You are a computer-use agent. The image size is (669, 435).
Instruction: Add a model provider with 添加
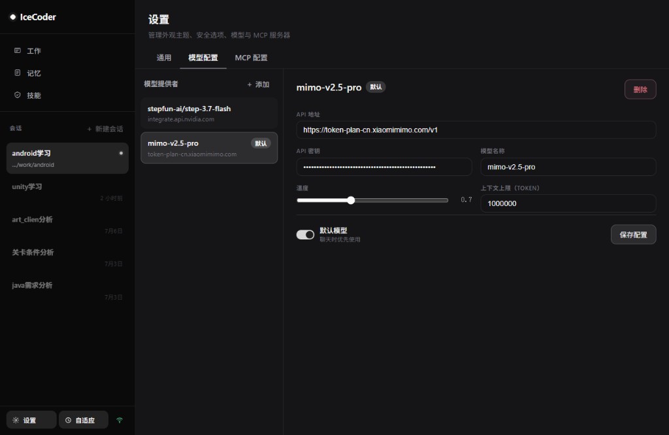coord(258,84)
